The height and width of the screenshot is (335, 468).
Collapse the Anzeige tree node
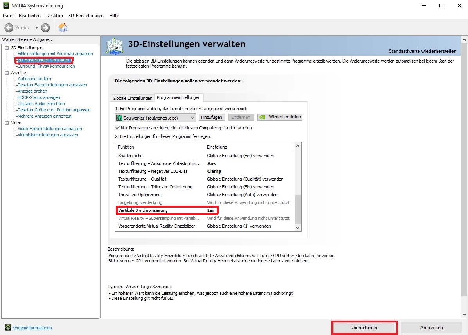(x=7, y=73)
